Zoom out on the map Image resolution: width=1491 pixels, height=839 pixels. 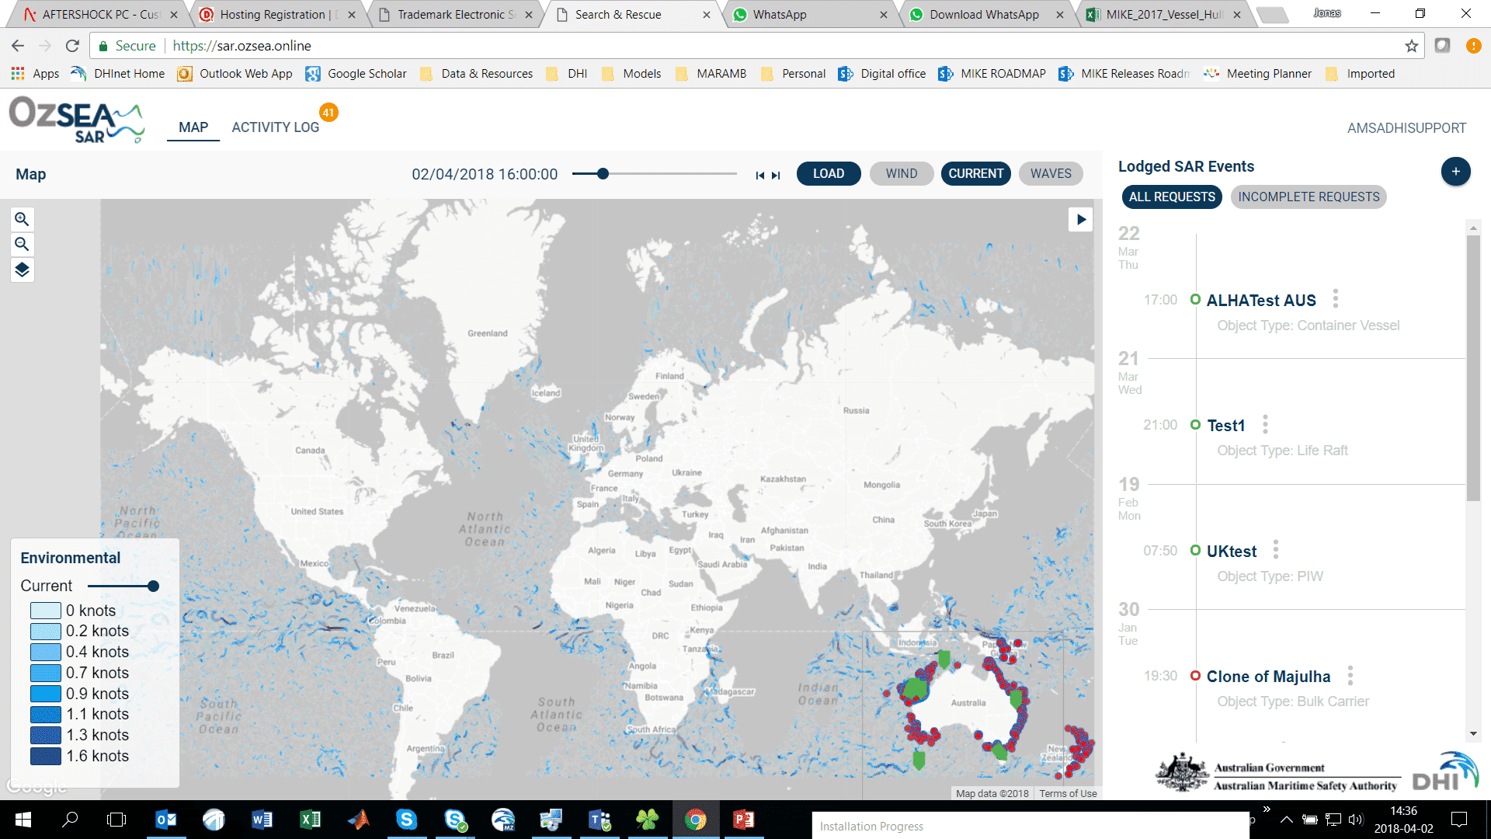(x=22, y=245)
